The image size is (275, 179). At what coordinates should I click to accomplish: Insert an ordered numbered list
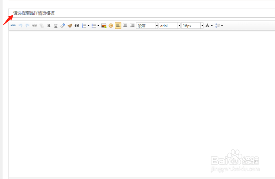[84, 26]
